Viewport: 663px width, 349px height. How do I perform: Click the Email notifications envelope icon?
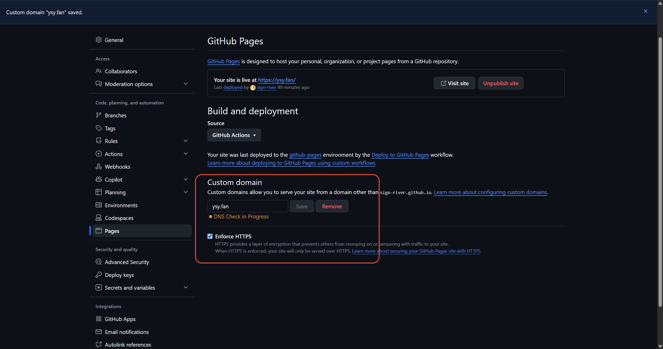[99, 332]
